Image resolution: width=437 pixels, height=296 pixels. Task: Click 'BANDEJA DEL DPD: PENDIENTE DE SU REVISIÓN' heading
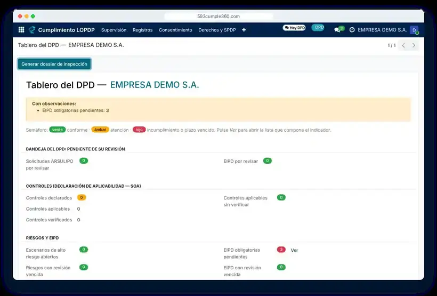[x=76, y=149]
